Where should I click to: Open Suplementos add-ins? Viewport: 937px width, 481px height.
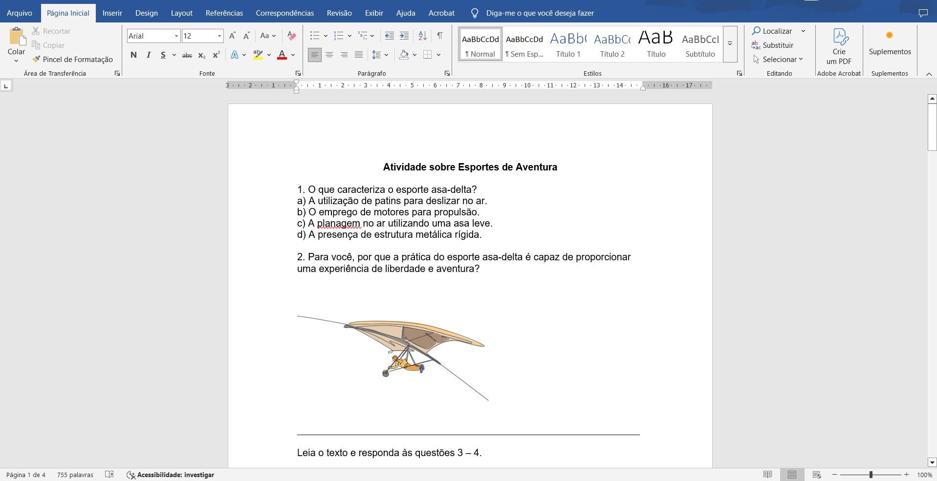(x=890, y=43)
